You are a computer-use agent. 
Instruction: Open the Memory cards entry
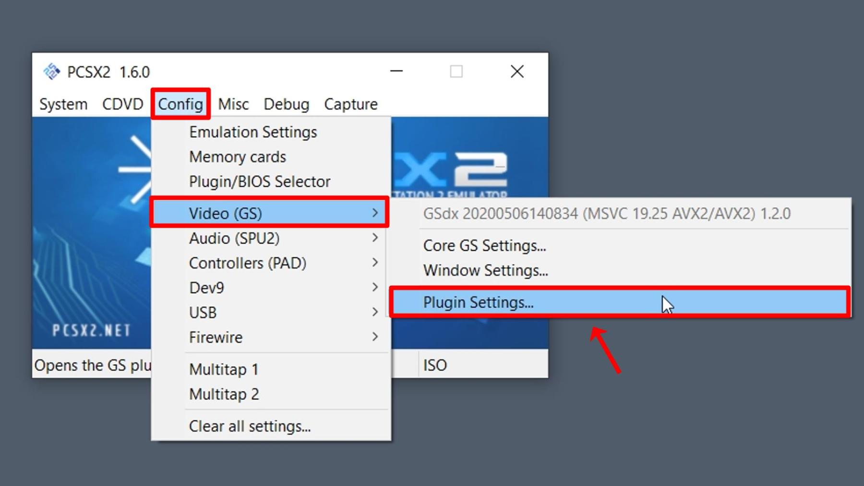tap(237, 157)
